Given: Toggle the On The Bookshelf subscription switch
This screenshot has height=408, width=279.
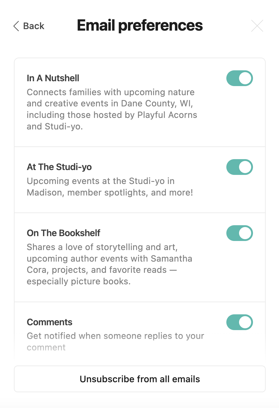Looking at the screenshot, I should point(239,233).
